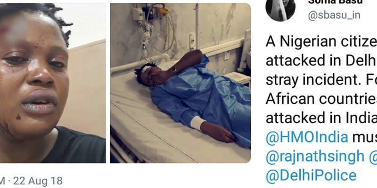This screenshot has height=188, width=377.
Task: Click the 'African countries' text line
Action: point(321,99)
